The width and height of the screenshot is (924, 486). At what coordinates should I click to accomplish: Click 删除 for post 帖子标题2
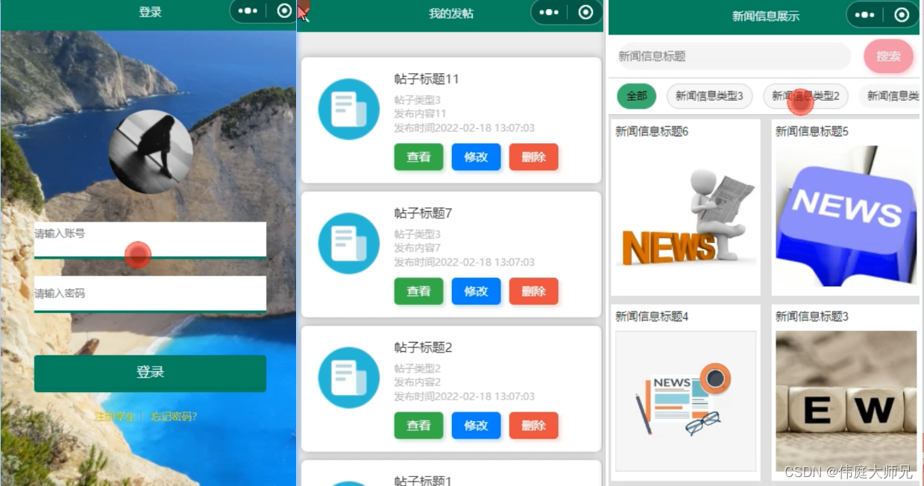[x=533, y=426]
